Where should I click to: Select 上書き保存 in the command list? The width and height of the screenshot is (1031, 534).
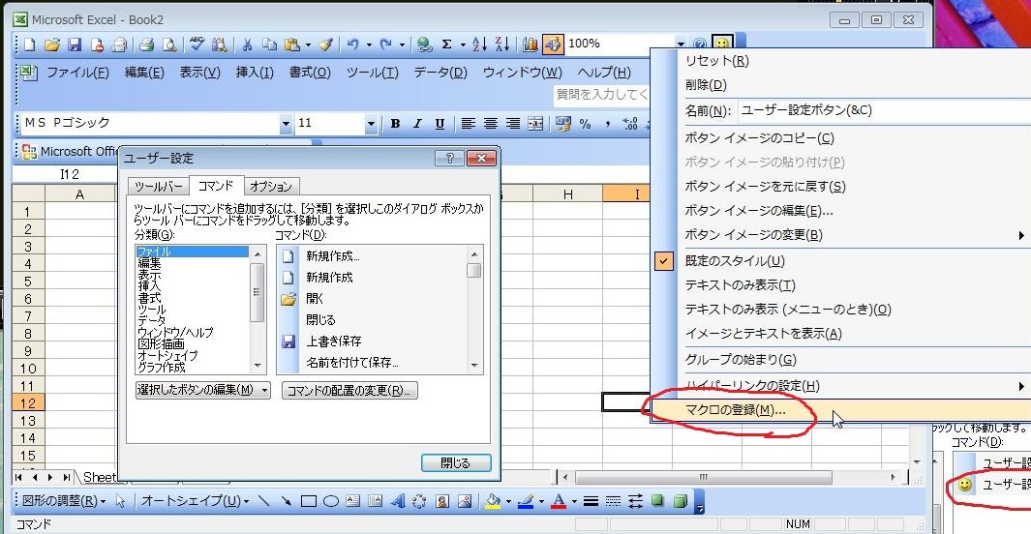(x=333, y=341)
